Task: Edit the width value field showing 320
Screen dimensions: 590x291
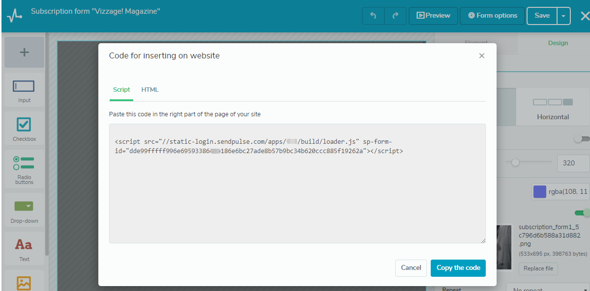Action: [574, 163]
